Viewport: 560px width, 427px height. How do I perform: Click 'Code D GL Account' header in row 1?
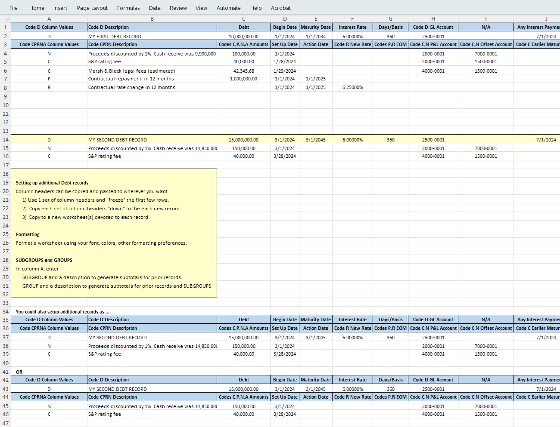433,27
